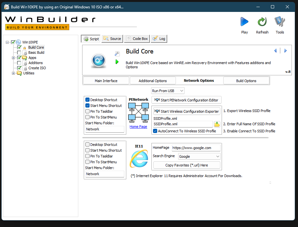Switch to Build Options tab
298x227 pixels.
[246, 81]
